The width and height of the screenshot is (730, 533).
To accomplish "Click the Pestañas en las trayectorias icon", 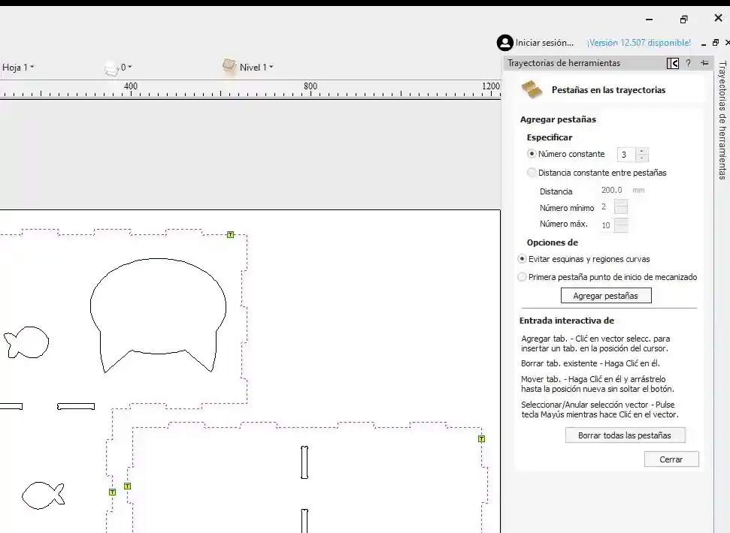I will (x=532, y=89).
